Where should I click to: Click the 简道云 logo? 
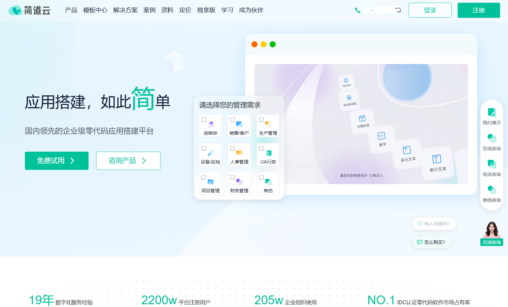pos(29,10)
